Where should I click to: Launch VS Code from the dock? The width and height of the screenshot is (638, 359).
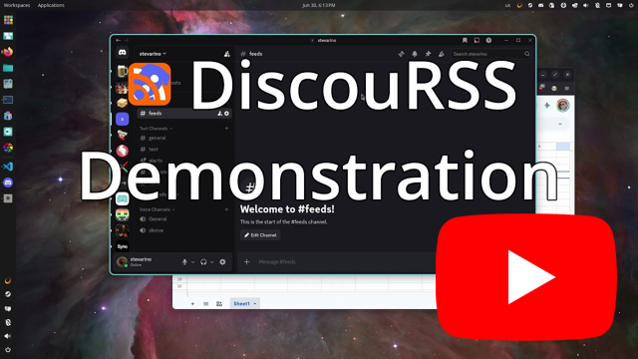click(x=8, y=167)
